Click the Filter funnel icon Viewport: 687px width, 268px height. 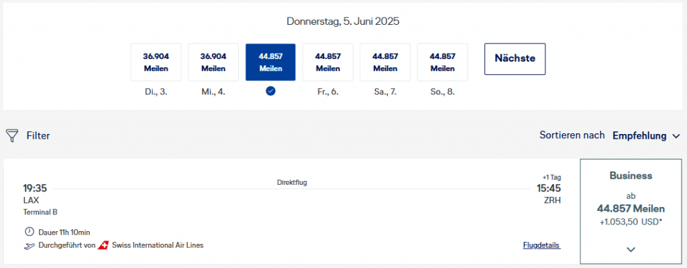[x=11, y=135]
